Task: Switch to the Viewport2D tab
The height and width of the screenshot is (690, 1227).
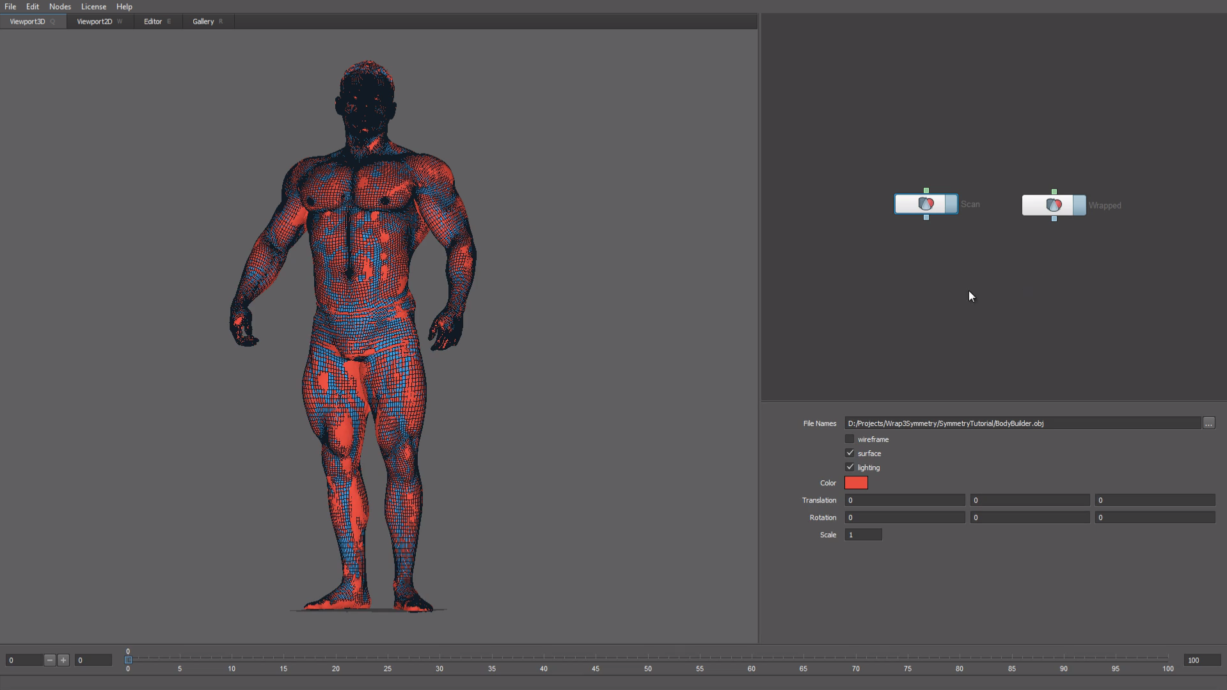Action: tap(100, 21)
